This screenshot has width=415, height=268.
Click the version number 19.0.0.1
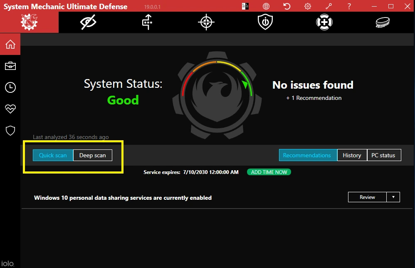[152, 7]
